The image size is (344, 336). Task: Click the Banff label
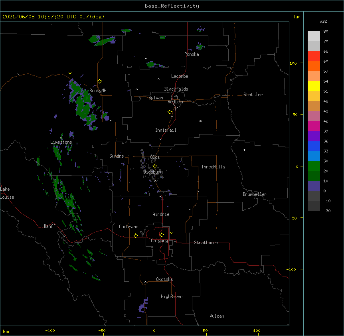point(49,226)
